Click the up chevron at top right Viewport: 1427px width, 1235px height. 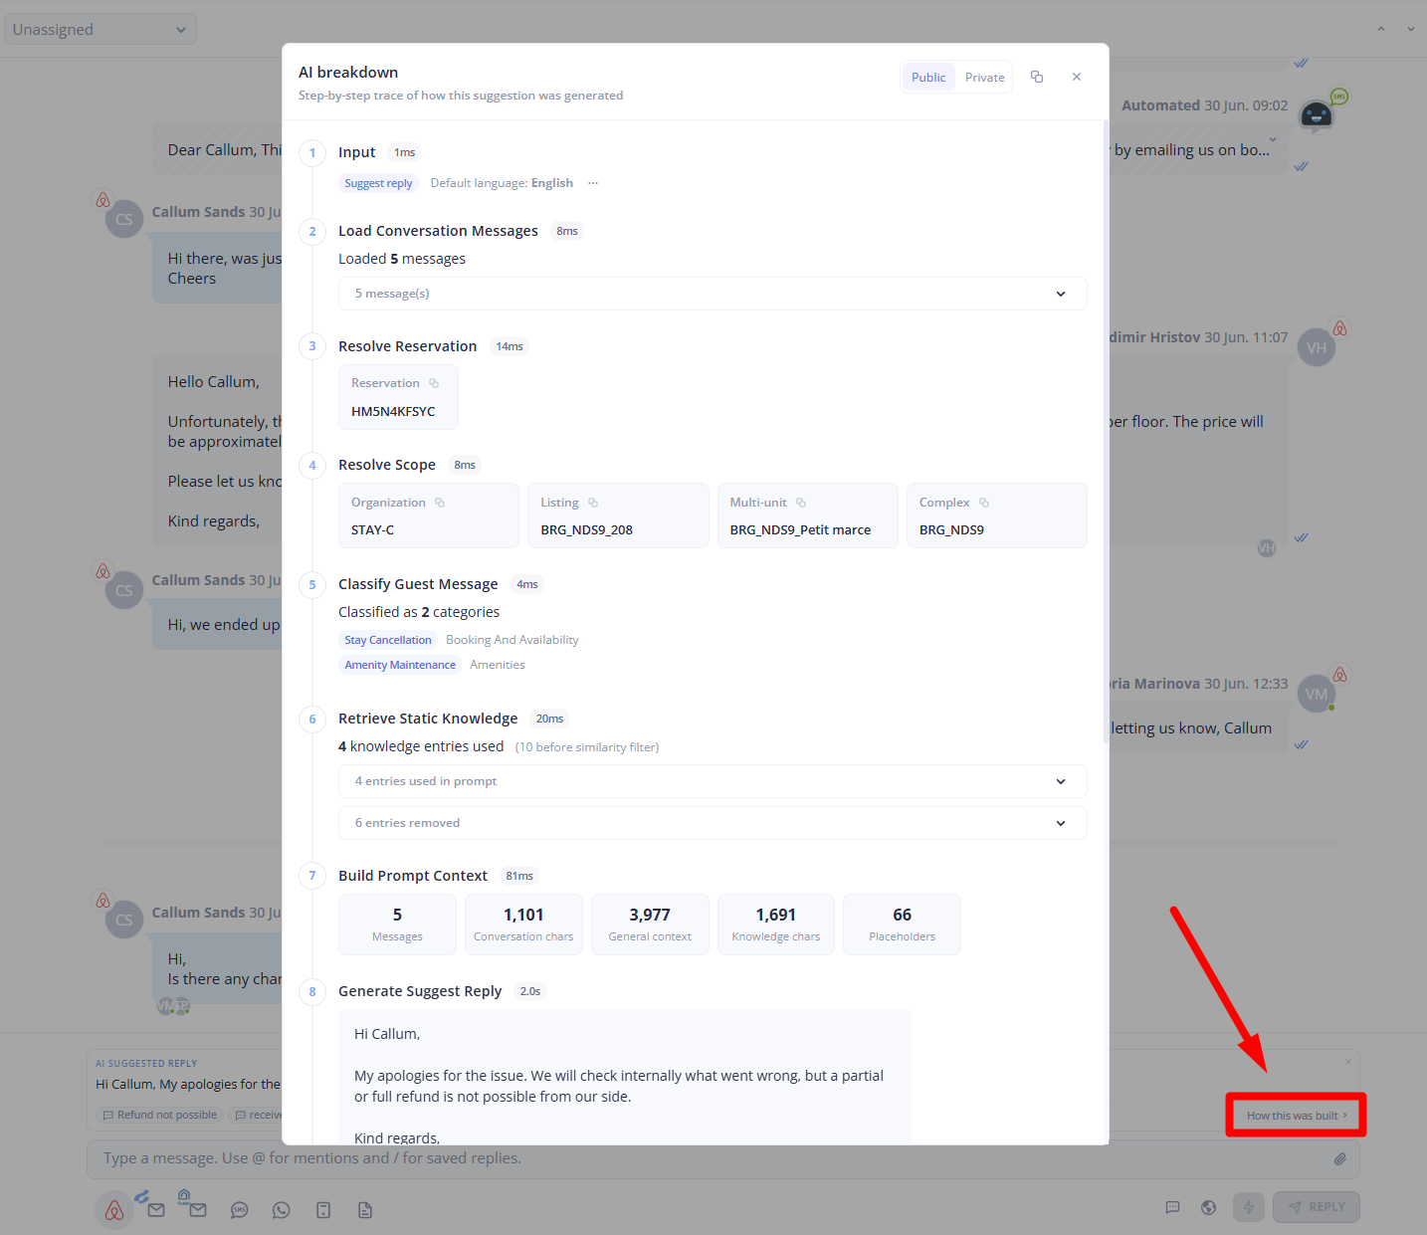point(1380,29)
